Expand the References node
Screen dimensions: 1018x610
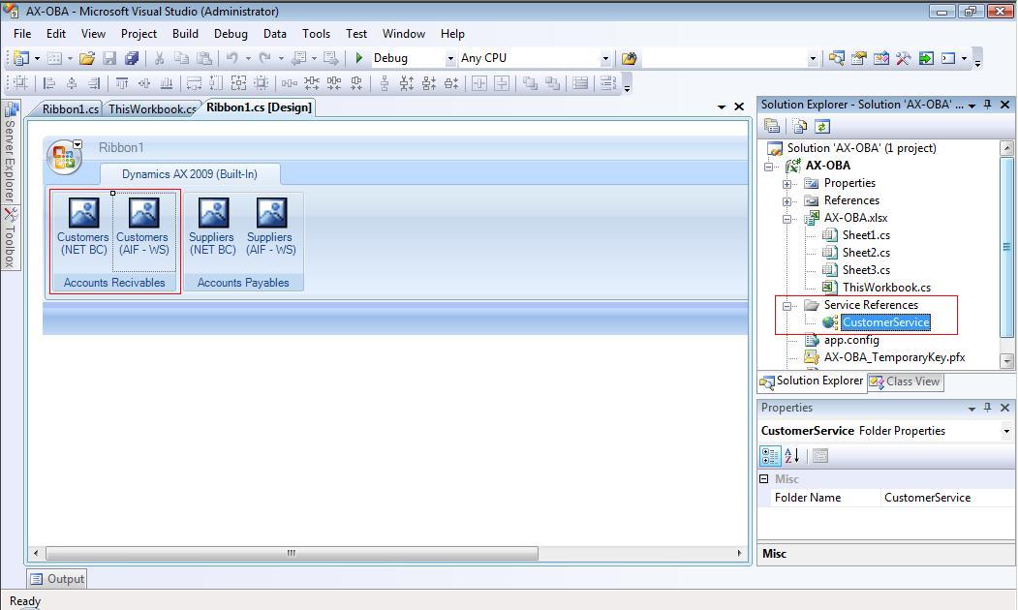(x=787, y=201)
